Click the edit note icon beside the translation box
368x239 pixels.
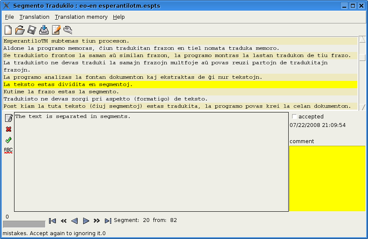8,118
